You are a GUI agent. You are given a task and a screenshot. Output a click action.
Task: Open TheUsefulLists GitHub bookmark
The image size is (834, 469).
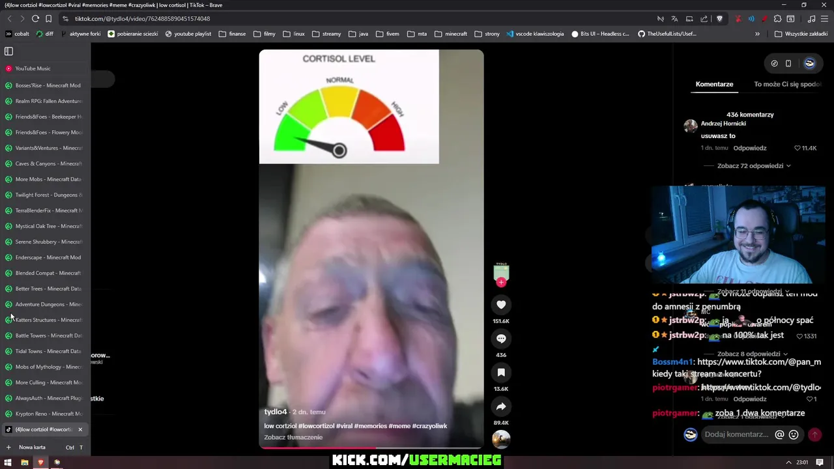click(x=667, y=34)
